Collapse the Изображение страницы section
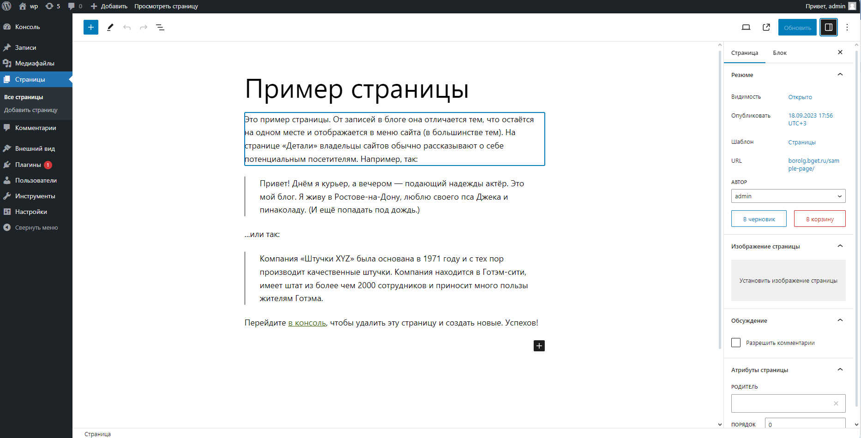The image size is (861, 438). (840, 246)
